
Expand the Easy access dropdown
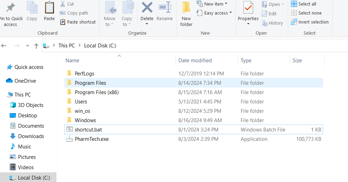pos(214,13)
